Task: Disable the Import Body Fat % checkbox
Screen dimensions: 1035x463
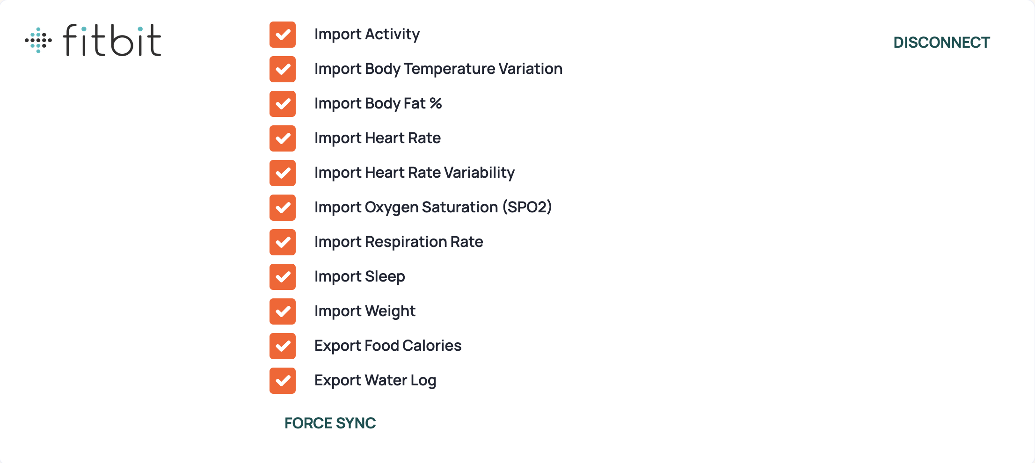Action: coord(283,104)
